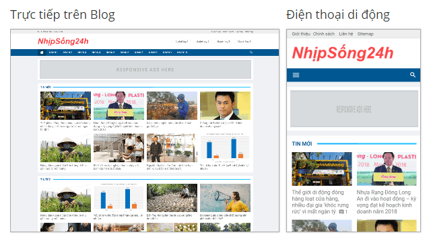The image size is (431, 243).
Task: Open the Giới thiệu link in mobile preview
Action: click(301, 34)
